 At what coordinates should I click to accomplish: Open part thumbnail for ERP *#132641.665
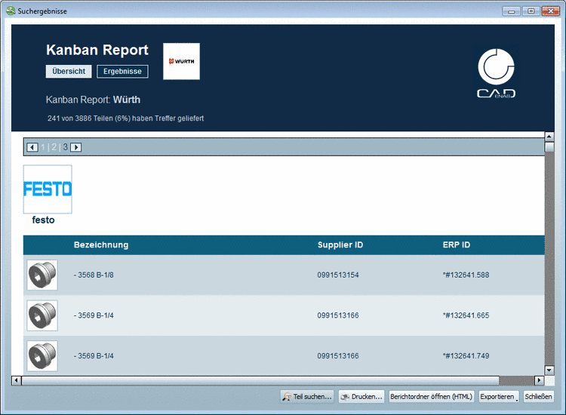42,315
